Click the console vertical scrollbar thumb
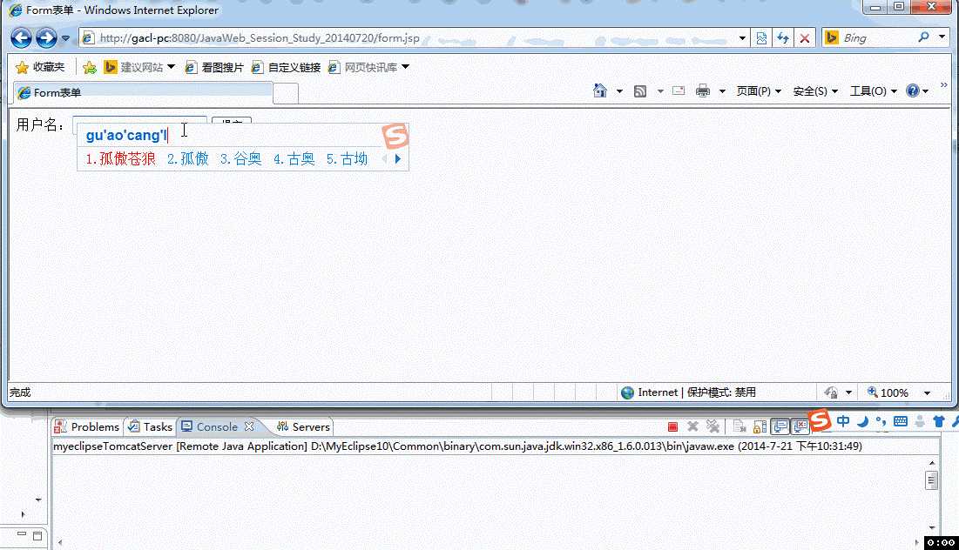Image resolution: width=959 pixels, height=550 pixels. pos(931,480)
